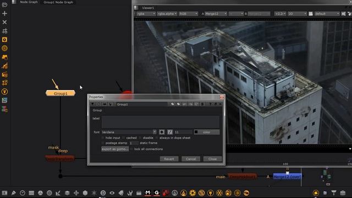Open the 3D nodes menu icon
The image size is (352, 198).
(4, 83)
